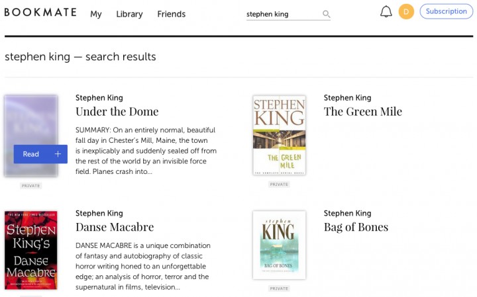
Task: Click the search magnifier icon
Action: 326,14
